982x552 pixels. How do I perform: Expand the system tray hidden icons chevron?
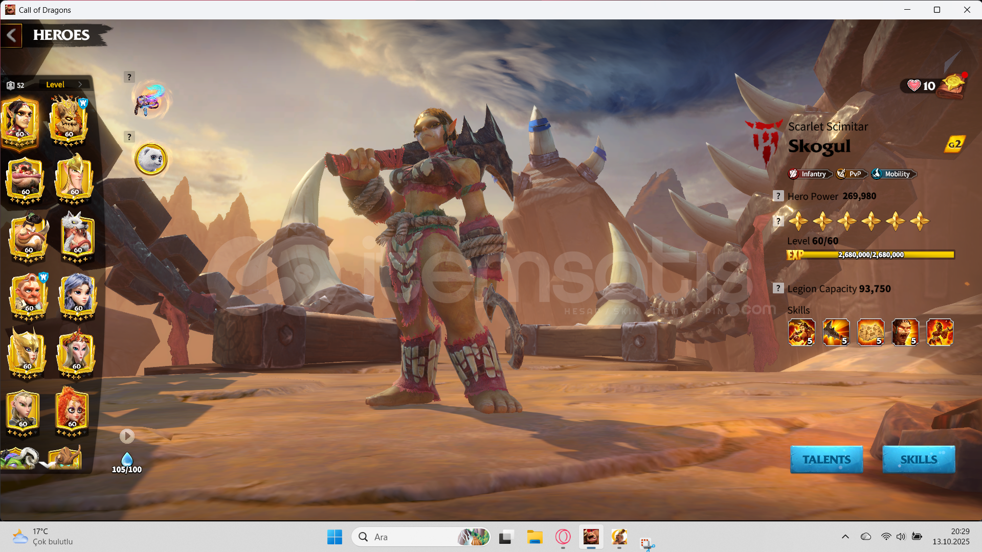[x=845, y=537]
